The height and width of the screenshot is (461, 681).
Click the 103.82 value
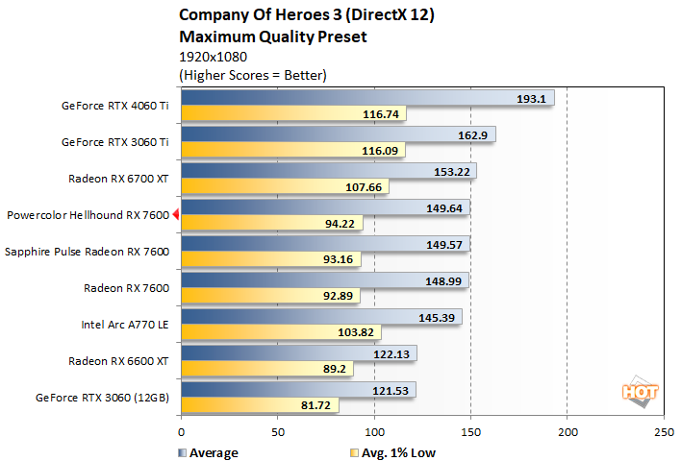tap(356, 332)
